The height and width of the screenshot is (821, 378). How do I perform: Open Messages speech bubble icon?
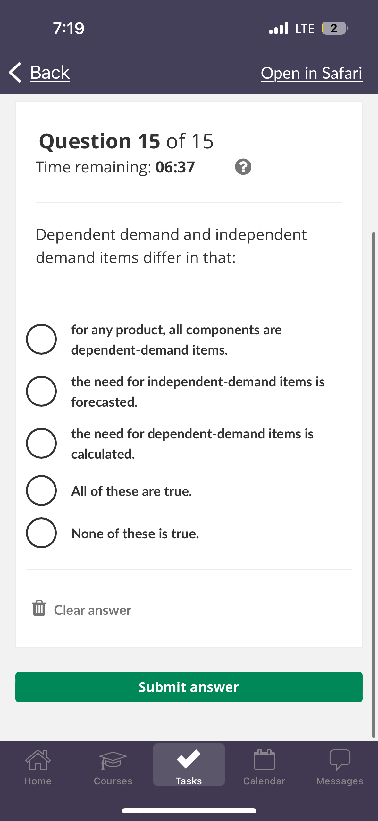(340, 760)
